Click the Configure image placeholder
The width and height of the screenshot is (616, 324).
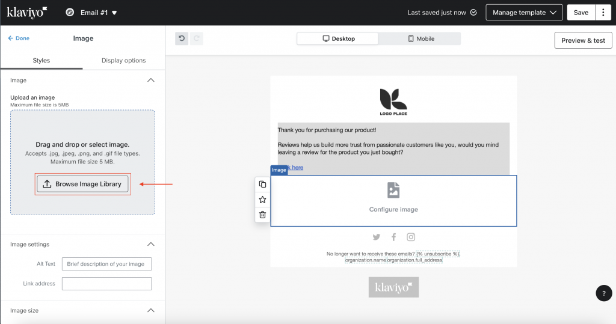click(x=393, y=201)
